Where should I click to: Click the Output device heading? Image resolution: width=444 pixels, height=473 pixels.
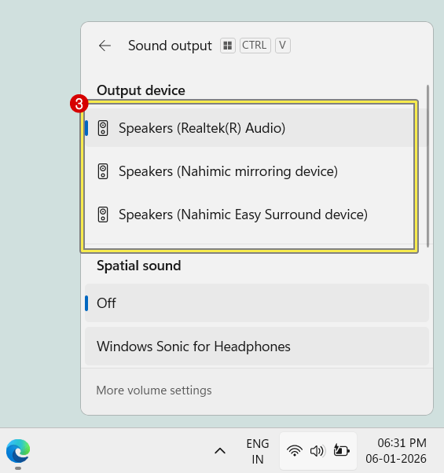point(141,90)
